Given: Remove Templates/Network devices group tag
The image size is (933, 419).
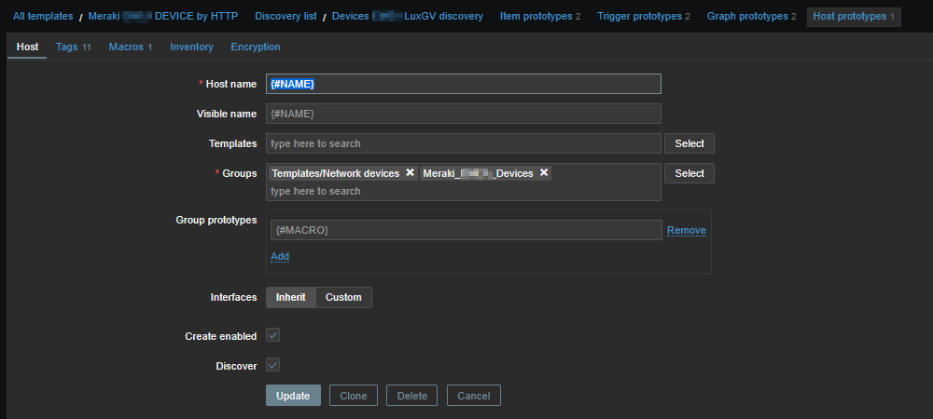Looking at the screenshot, I should tap(410, 173).
